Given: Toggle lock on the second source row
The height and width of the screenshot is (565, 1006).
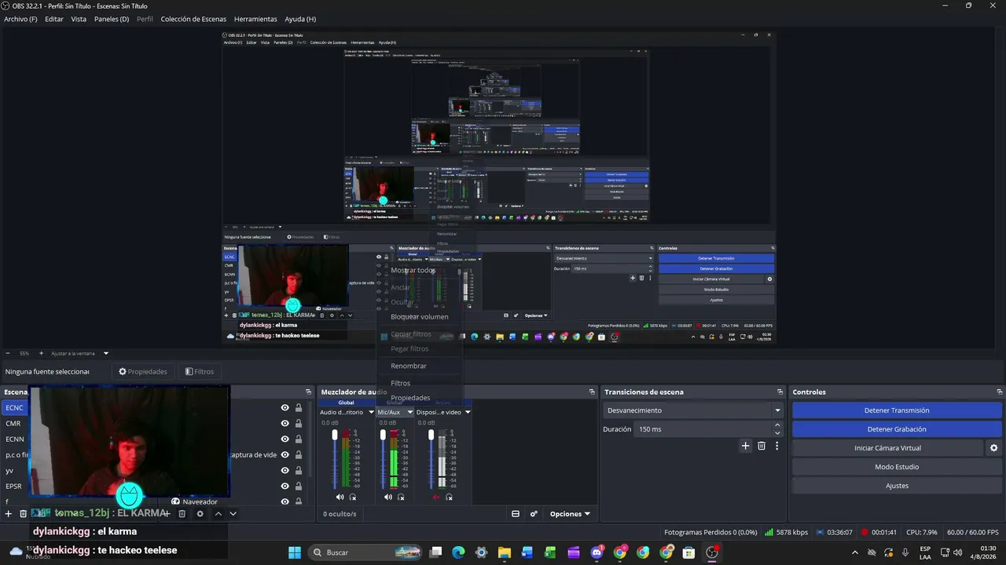Looking at the screenshot, I should coord(299,423).
